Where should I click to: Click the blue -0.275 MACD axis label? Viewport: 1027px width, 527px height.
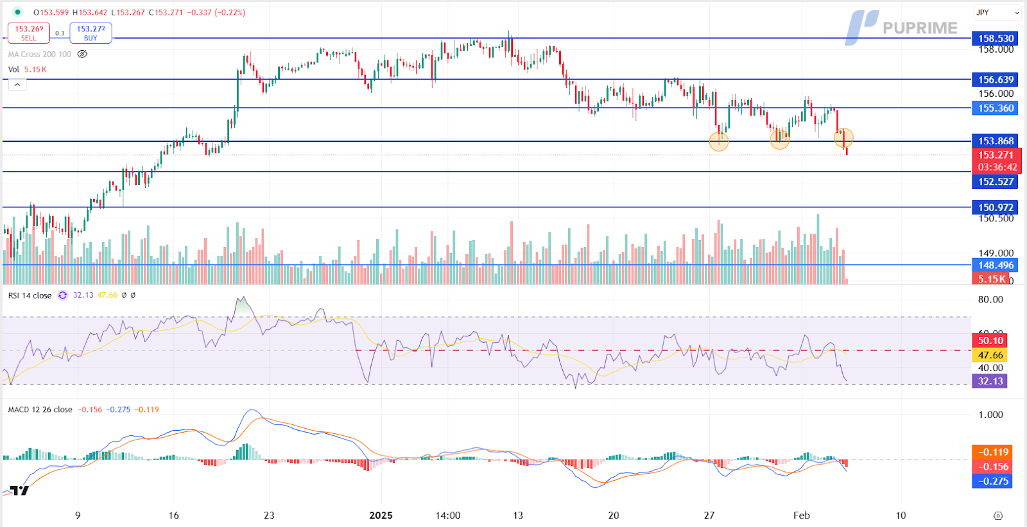(x=993, y=481)
